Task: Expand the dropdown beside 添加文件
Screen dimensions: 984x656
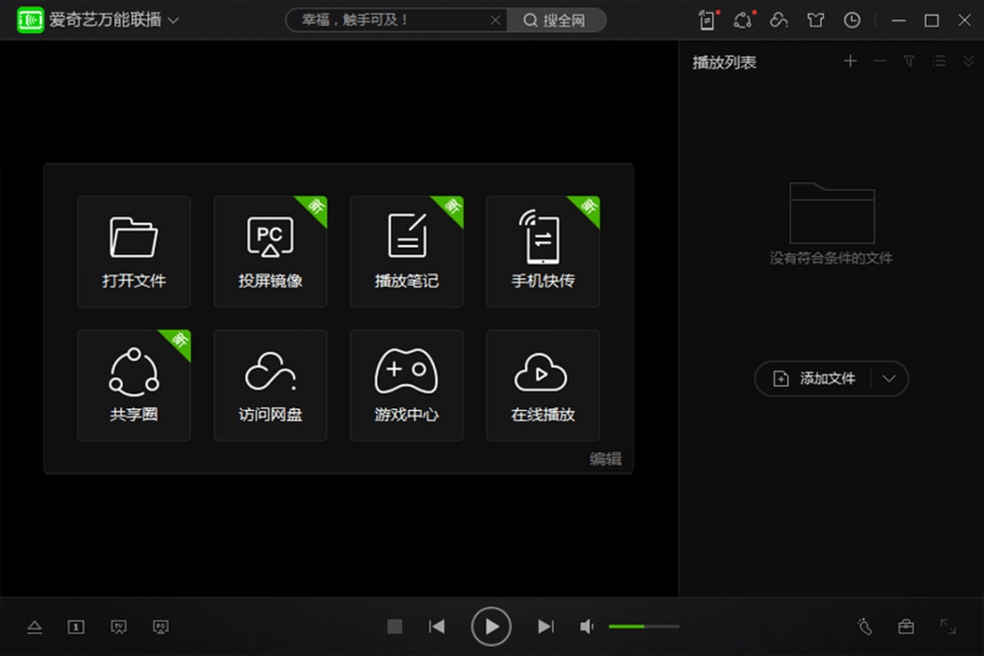Action: coord(890,379)
